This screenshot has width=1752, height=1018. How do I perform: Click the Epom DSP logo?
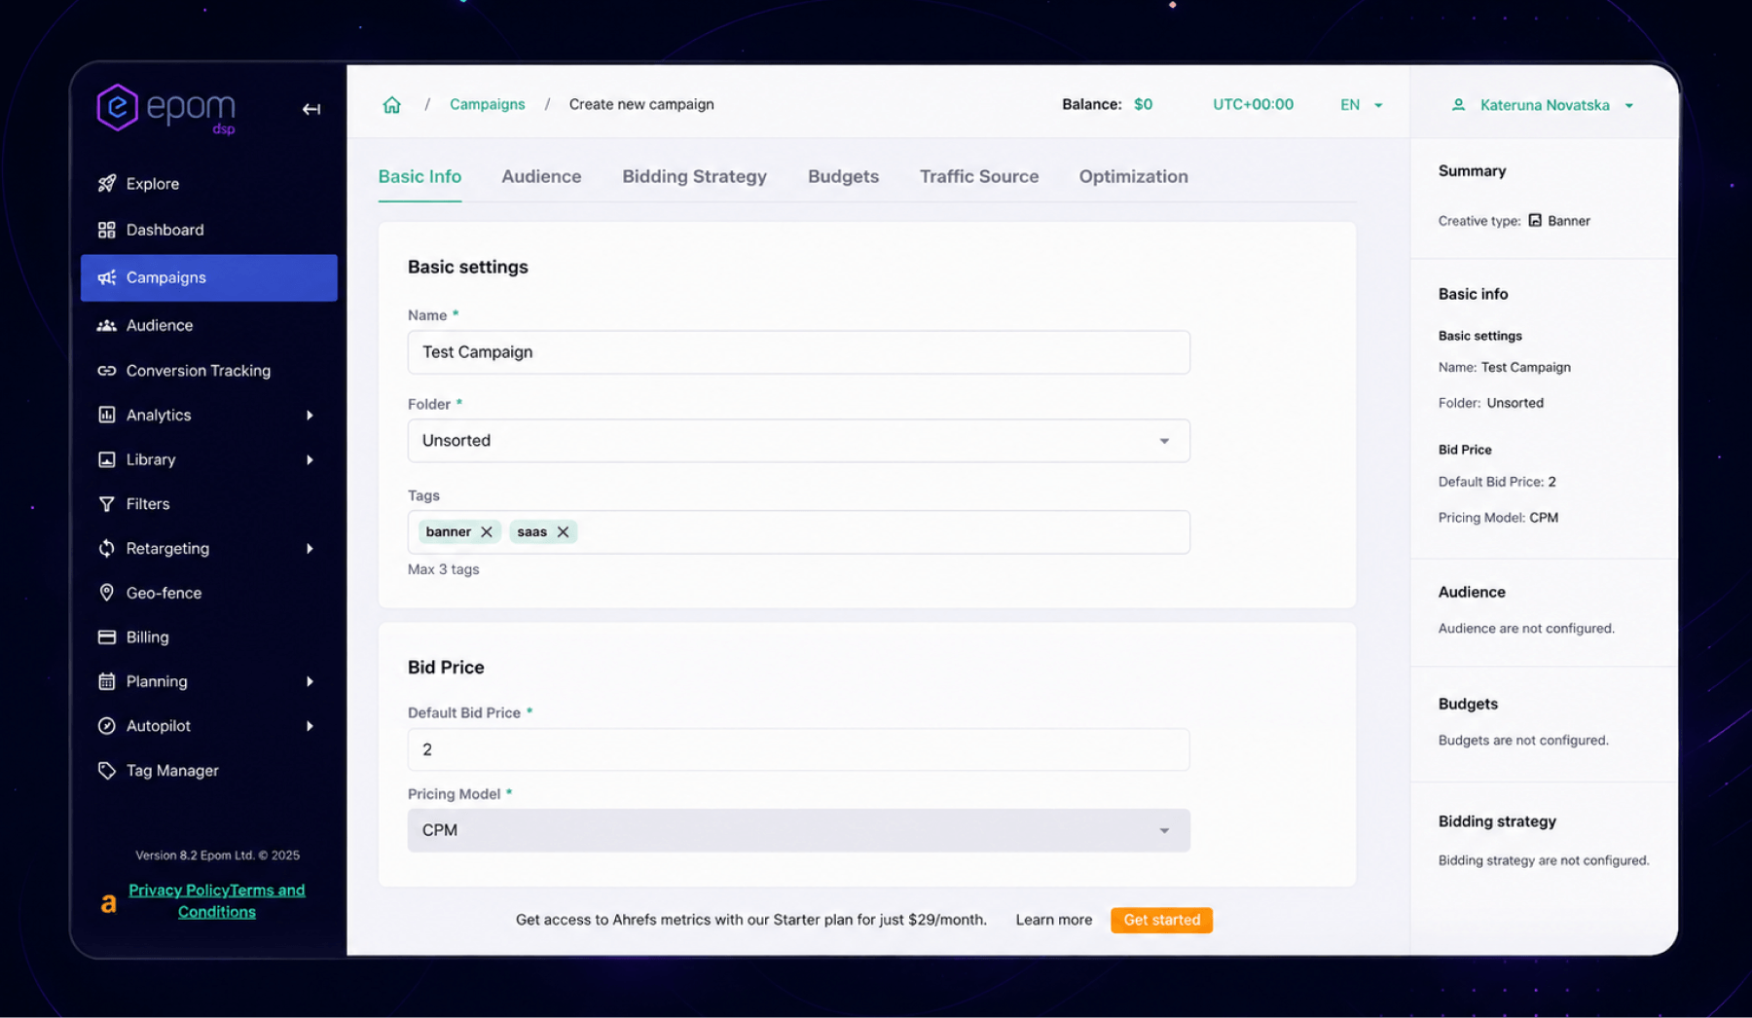(166, 109)
